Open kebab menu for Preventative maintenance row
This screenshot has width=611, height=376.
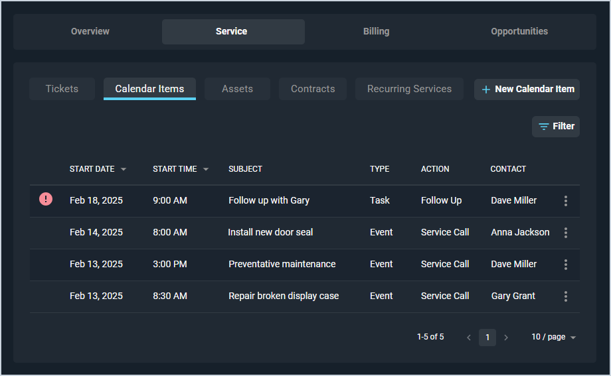pyautogui.click(x=566, y=265)
